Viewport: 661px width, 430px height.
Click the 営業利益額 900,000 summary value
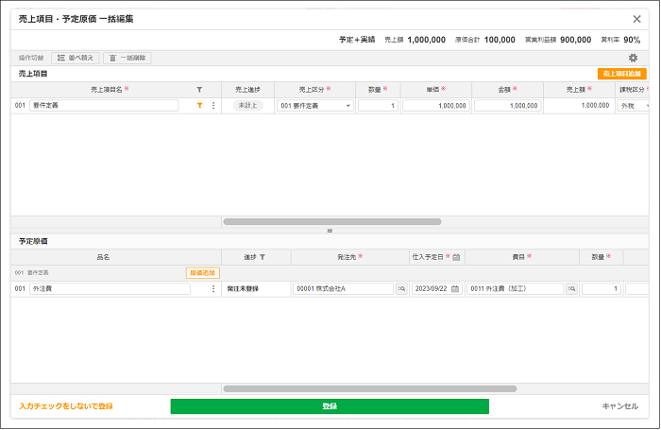[x=575, y=40]
